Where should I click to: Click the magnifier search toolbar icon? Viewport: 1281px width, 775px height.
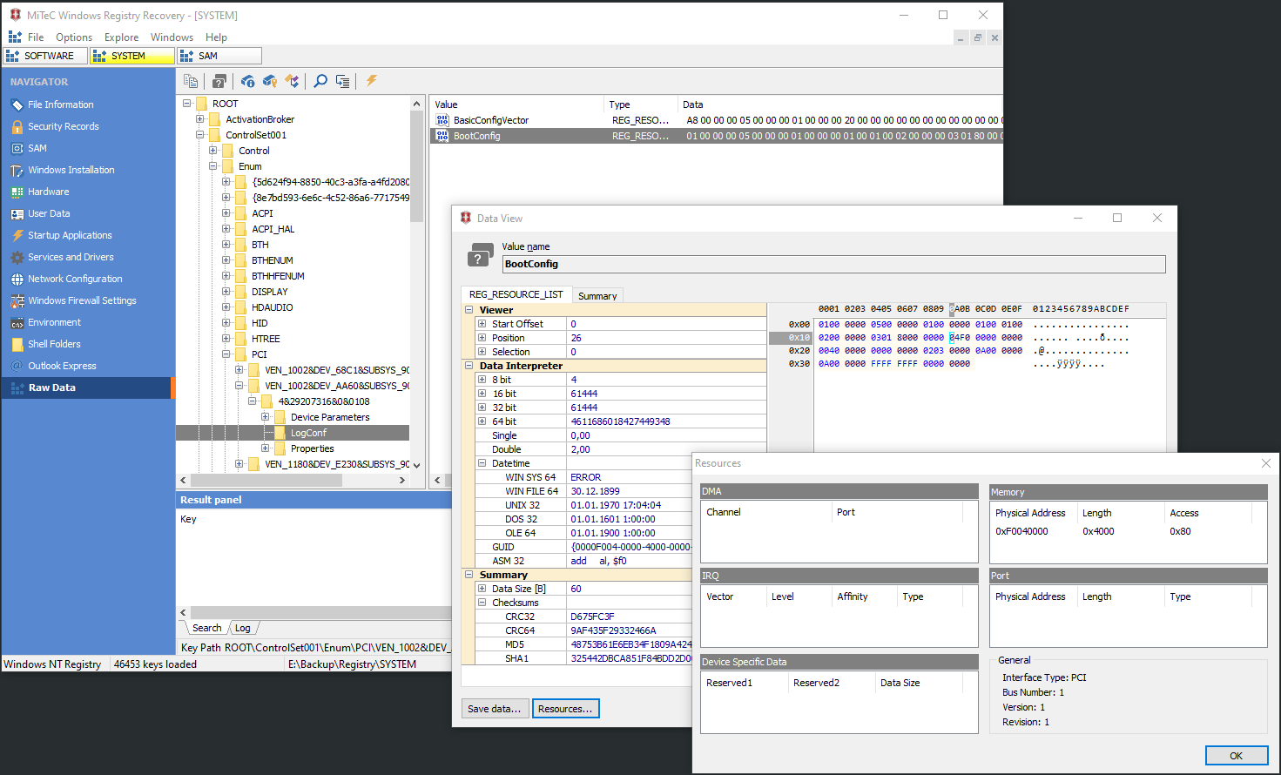[320, 81]
